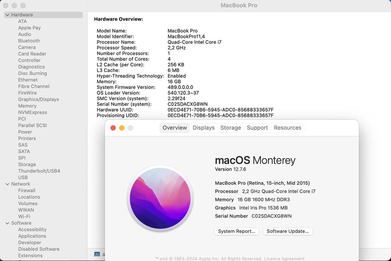Screen dimensions: 391x261
Task: Select Thunderbolt/USB4 in the sidebar
Action: (x=39, y=171)
